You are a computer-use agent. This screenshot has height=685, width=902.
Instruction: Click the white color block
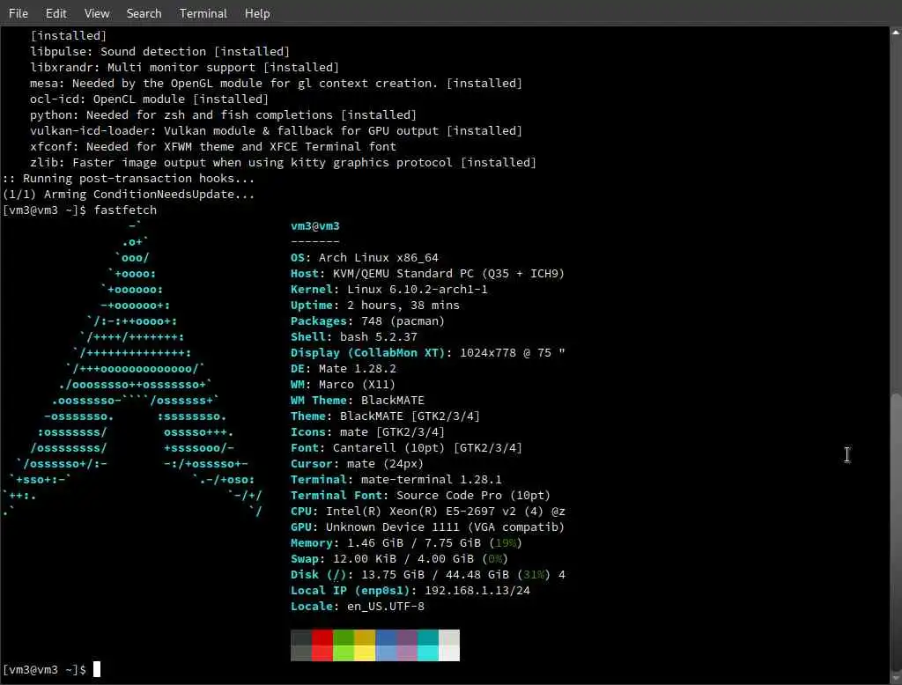tap(449, 645)
